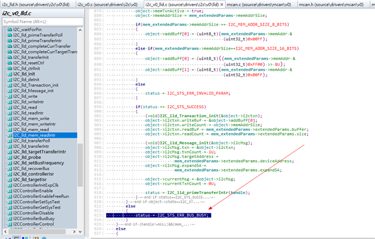This screenshot has width=375, height=239.
Task: Click symbol list scrollbar up arrow
Action: (x=80, y=30)
